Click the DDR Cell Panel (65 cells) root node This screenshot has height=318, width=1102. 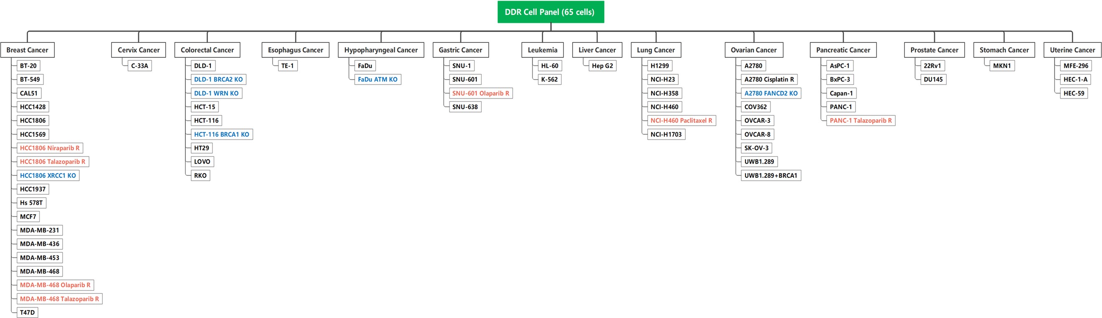click(551, 12)
